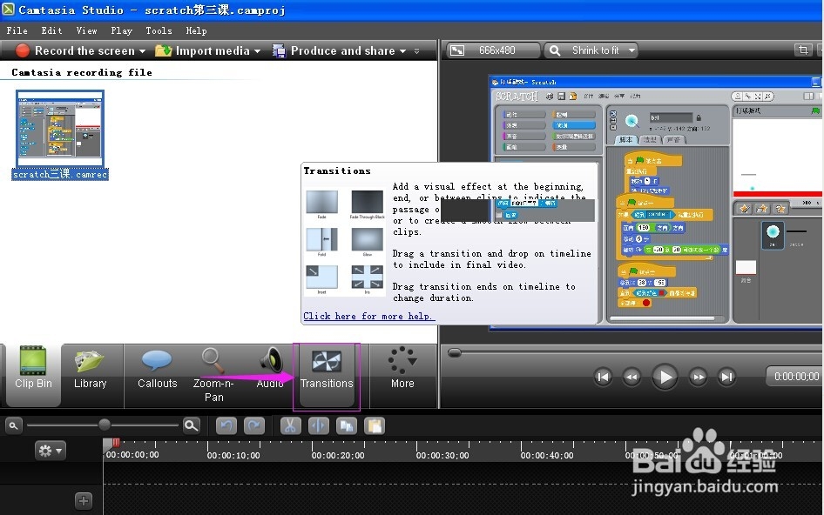
Task: Open the Edit menu
Action: (51, 30)
